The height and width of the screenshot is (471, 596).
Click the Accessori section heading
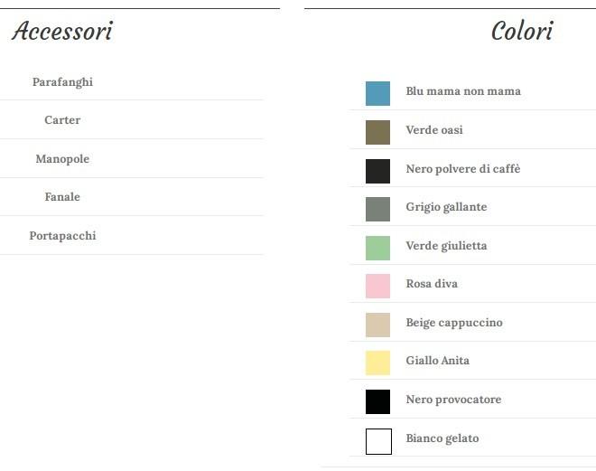click(x=62, y=32)
